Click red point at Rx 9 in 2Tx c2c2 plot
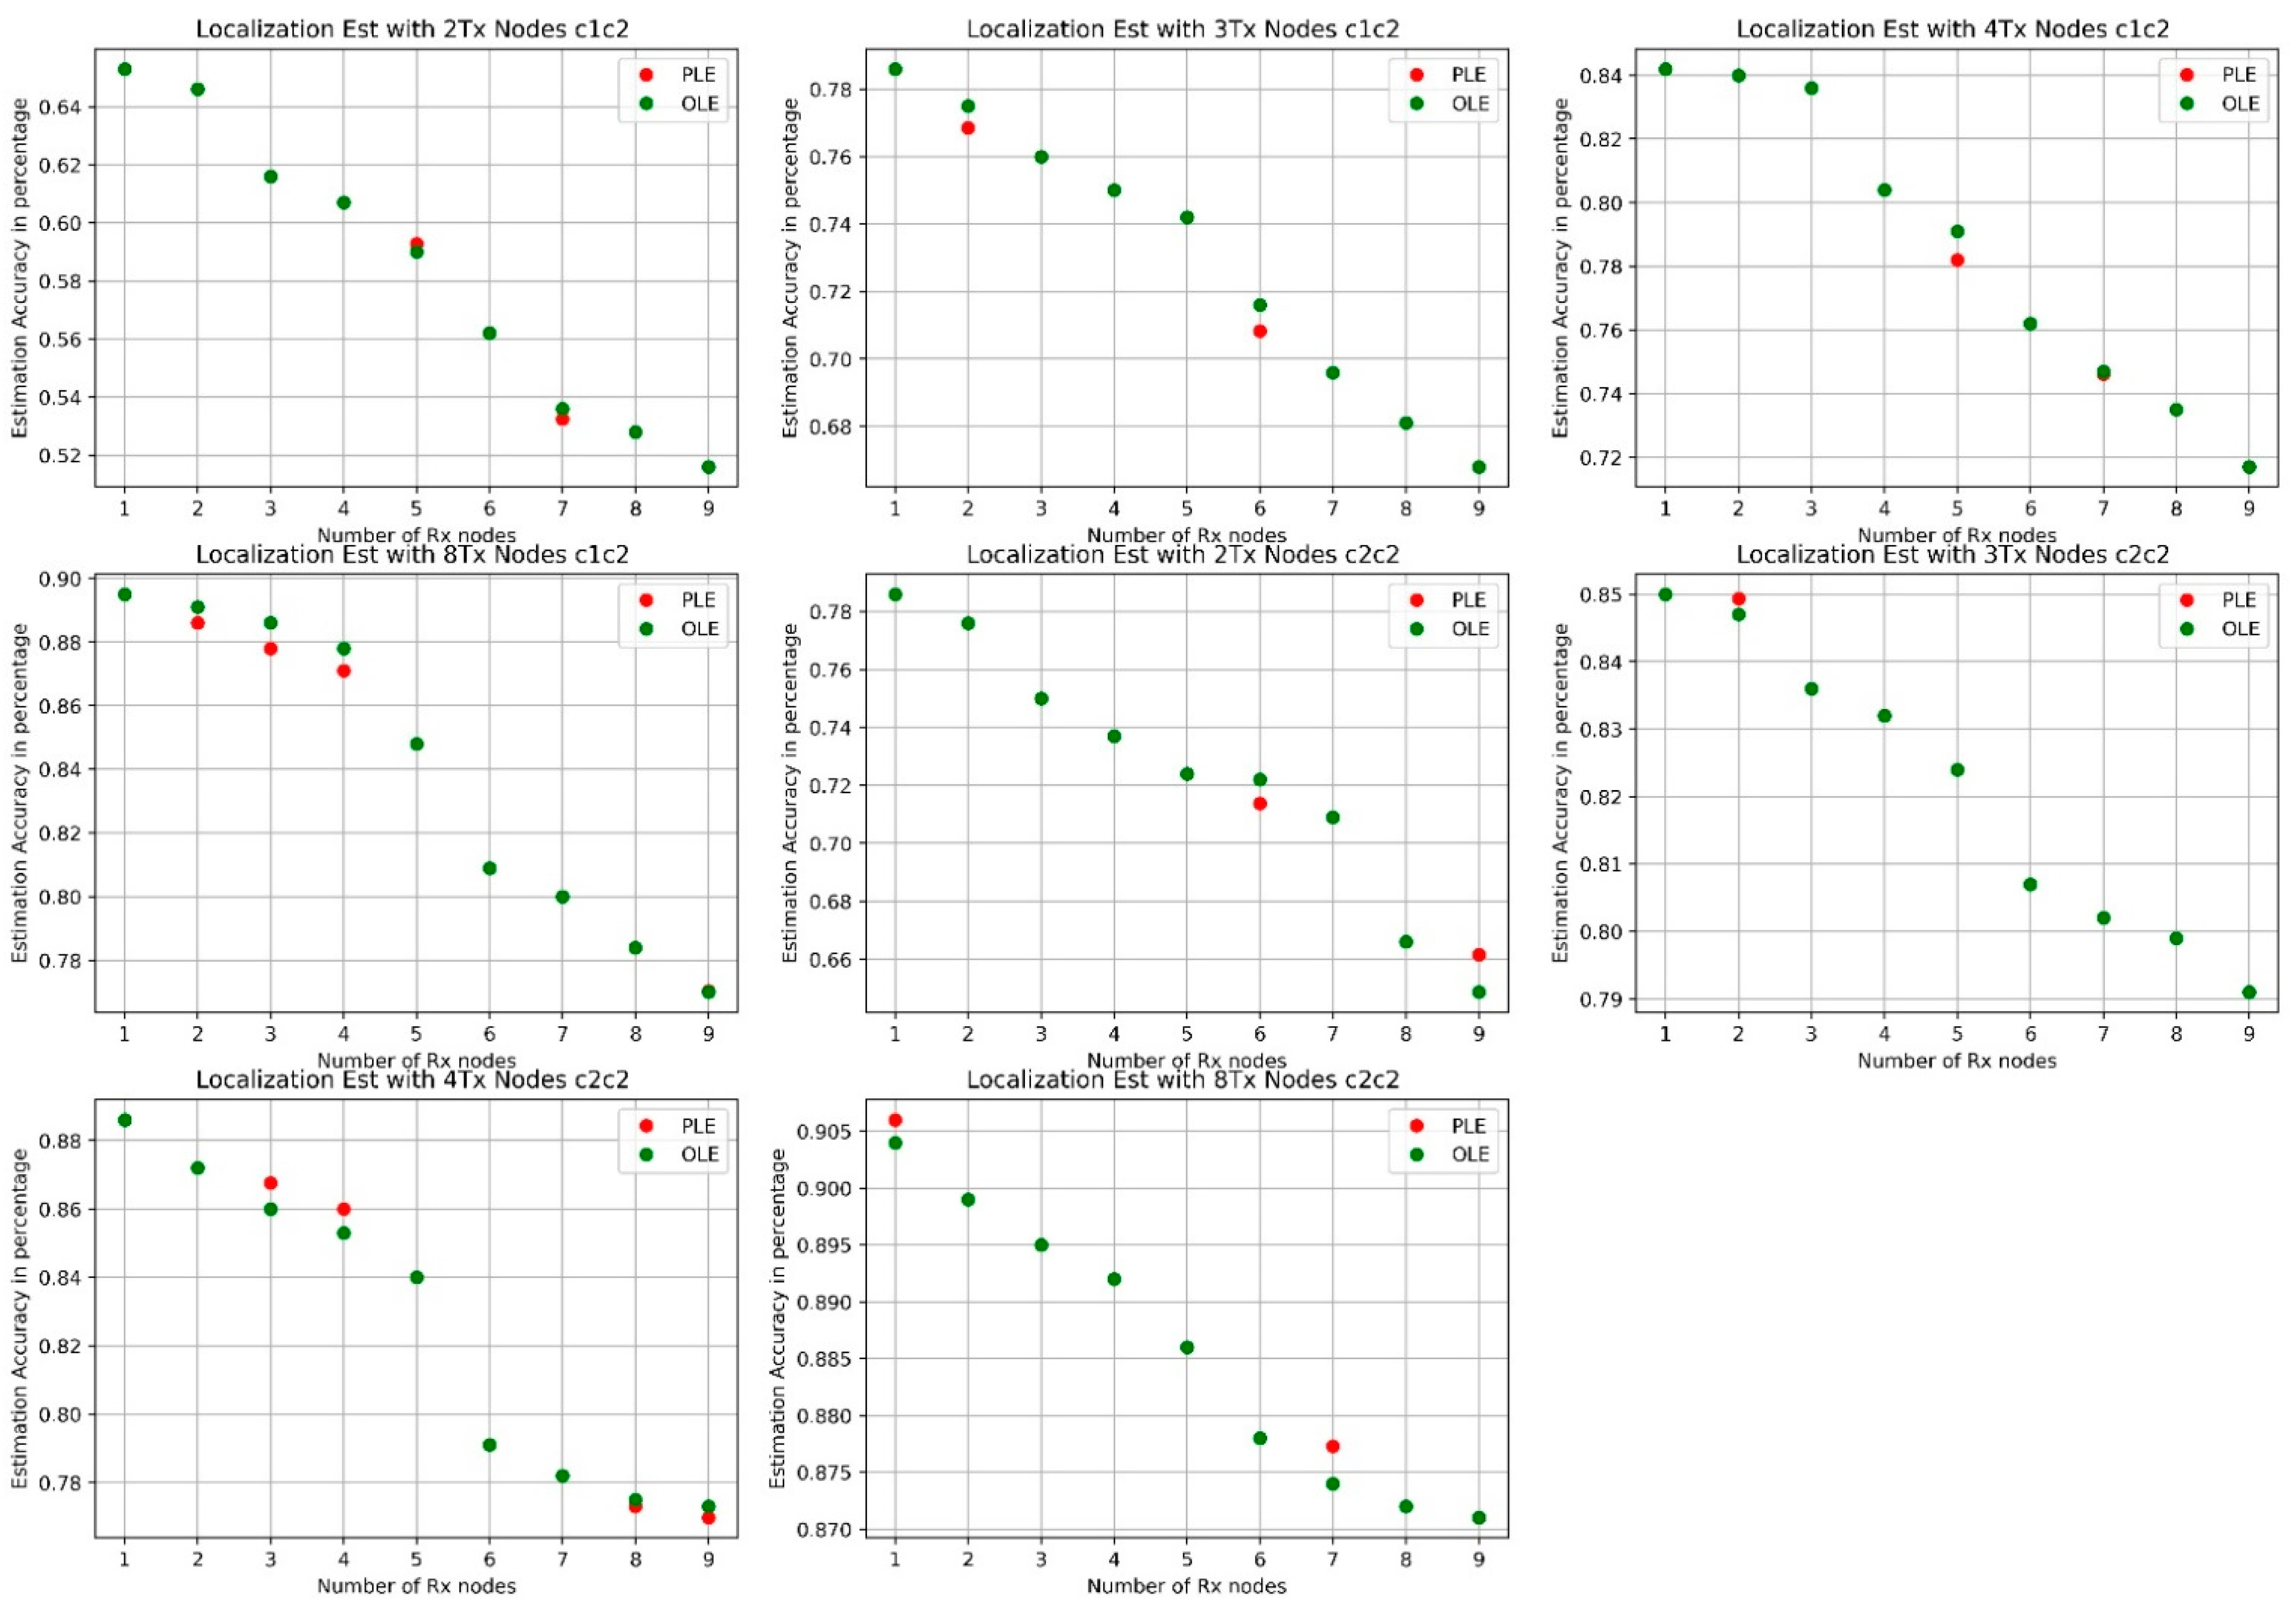2296x1611 pixels. click(1479, 954)
